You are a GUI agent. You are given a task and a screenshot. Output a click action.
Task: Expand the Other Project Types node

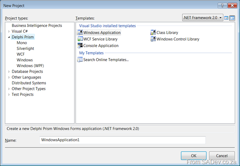click(9, 89)
